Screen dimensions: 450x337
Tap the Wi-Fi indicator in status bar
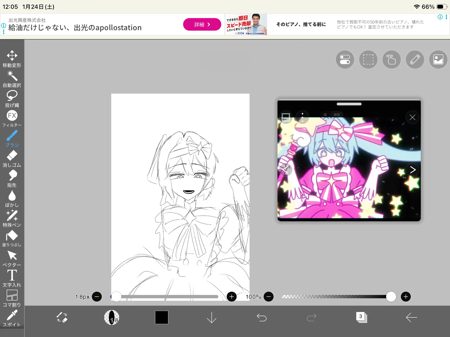pyautogui.click(x=416, y=7)
